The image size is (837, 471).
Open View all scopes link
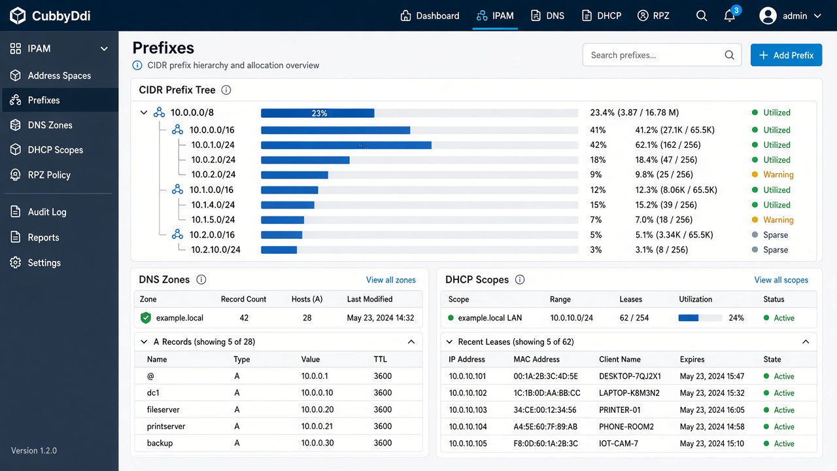781,280
